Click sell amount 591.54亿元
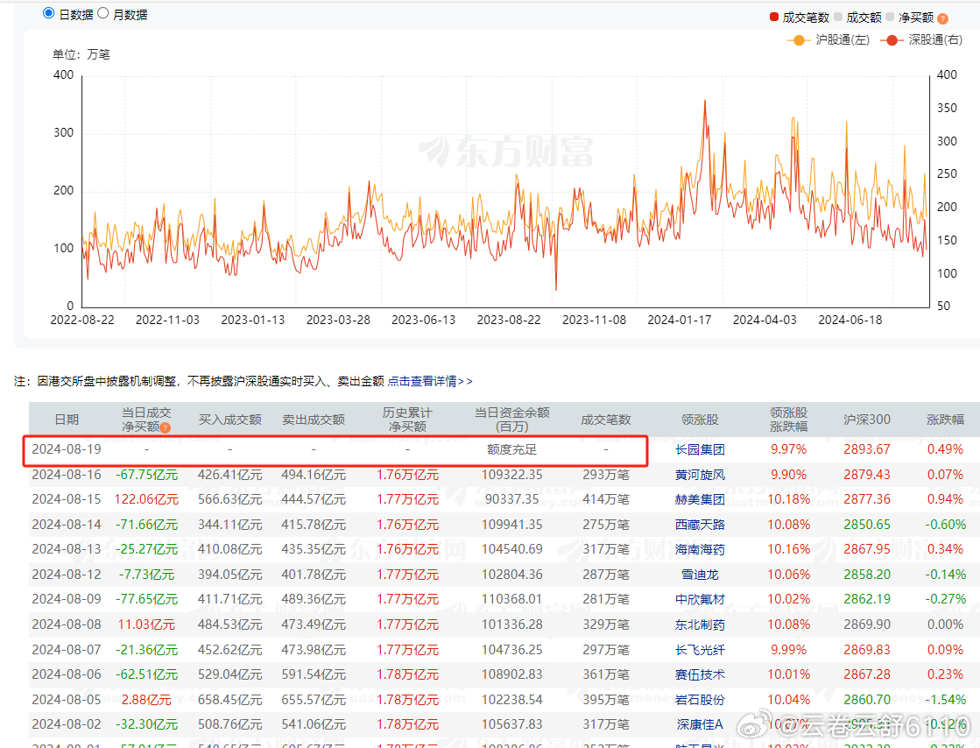 point(314,674)
